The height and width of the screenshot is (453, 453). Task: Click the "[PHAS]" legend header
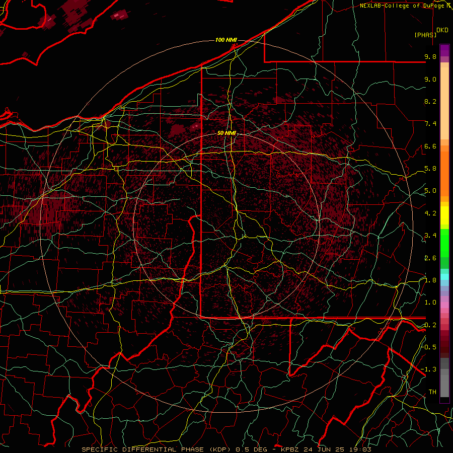(425, 35)
